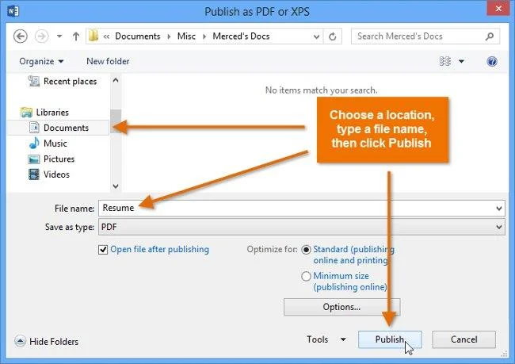Open the Organize menu
Screen dimensions: 515x364
coord(41,62)
